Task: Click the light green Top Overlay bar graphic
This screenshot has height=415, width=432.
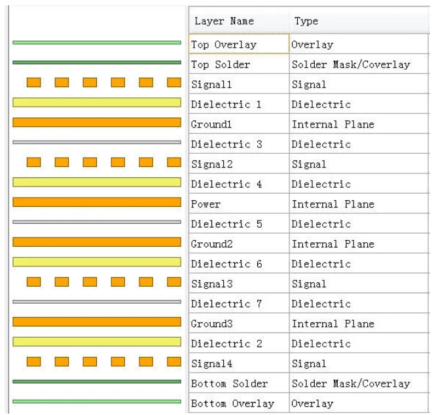Action: tap(97, 43)
